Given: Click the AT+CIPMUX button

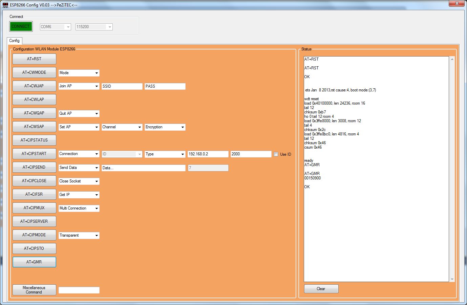Looking at the screenshot, I should (34, 208).
